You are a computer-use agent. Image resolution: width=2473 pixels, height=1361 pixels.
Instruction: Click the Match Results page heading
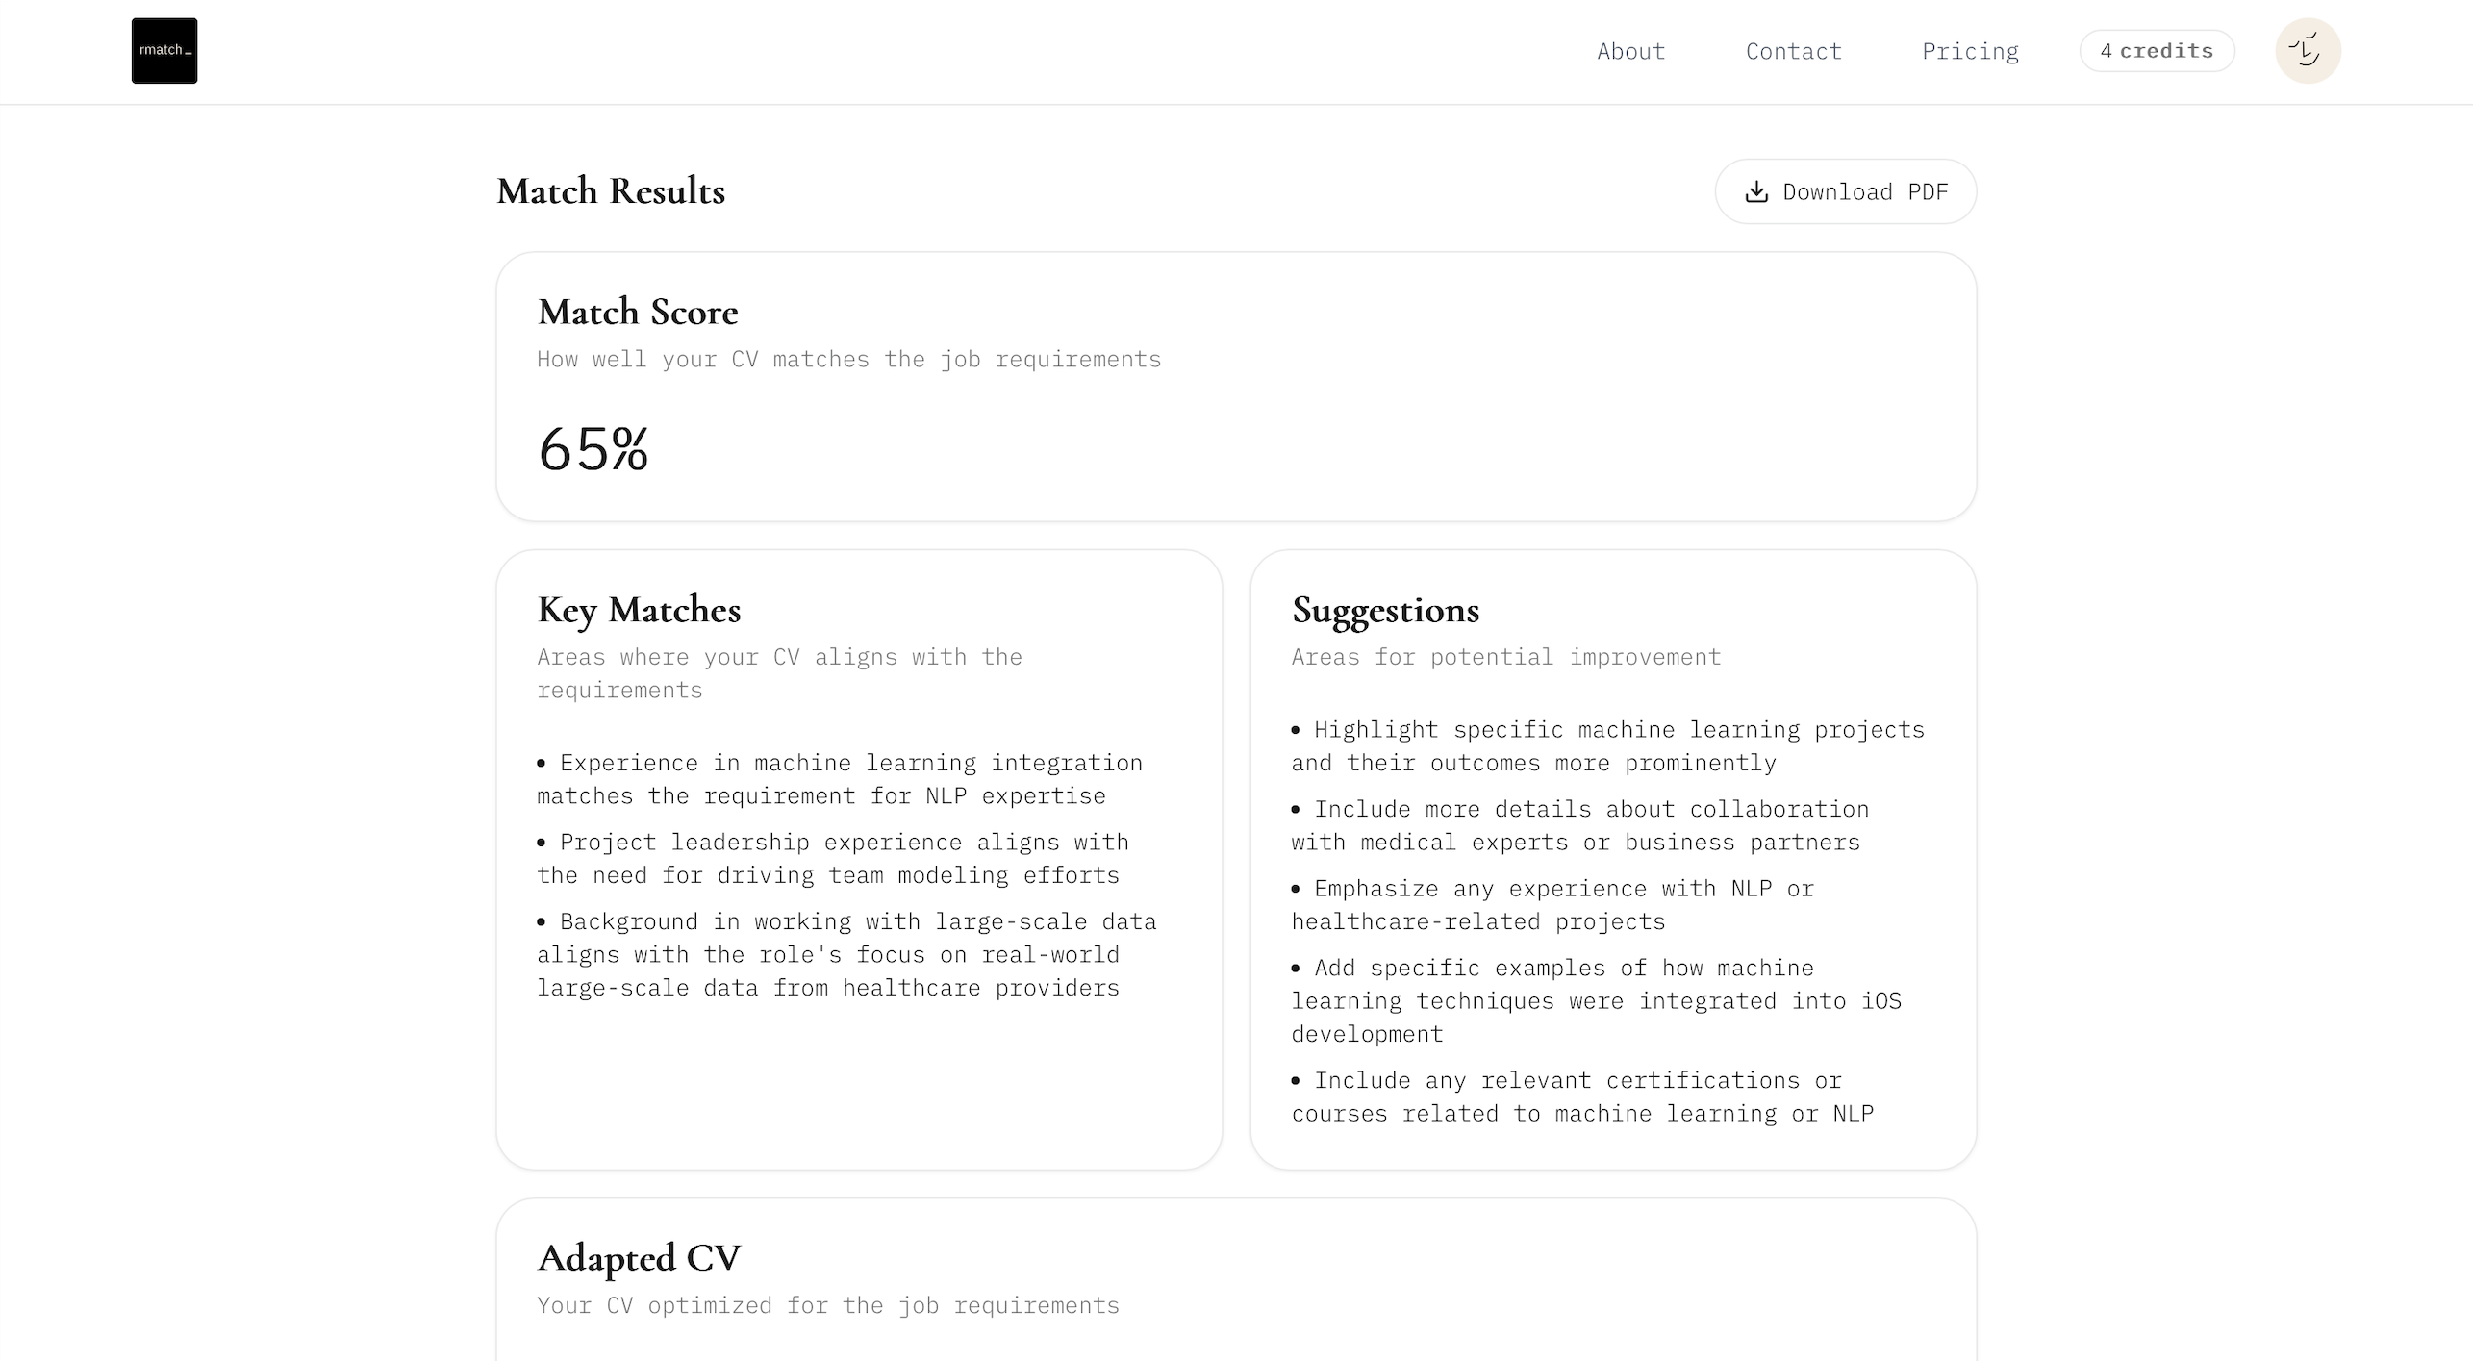click(x=611, y=191)
